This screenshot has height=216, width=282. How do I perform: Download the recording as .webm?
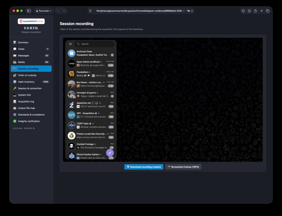pos(144,167)
